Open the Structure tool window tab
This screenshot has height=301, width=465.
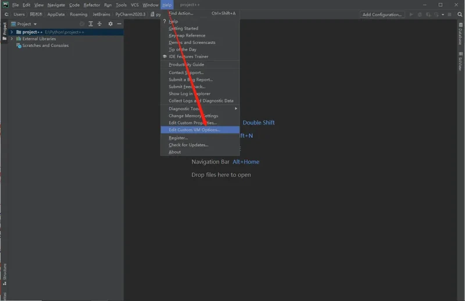[5, 273]
